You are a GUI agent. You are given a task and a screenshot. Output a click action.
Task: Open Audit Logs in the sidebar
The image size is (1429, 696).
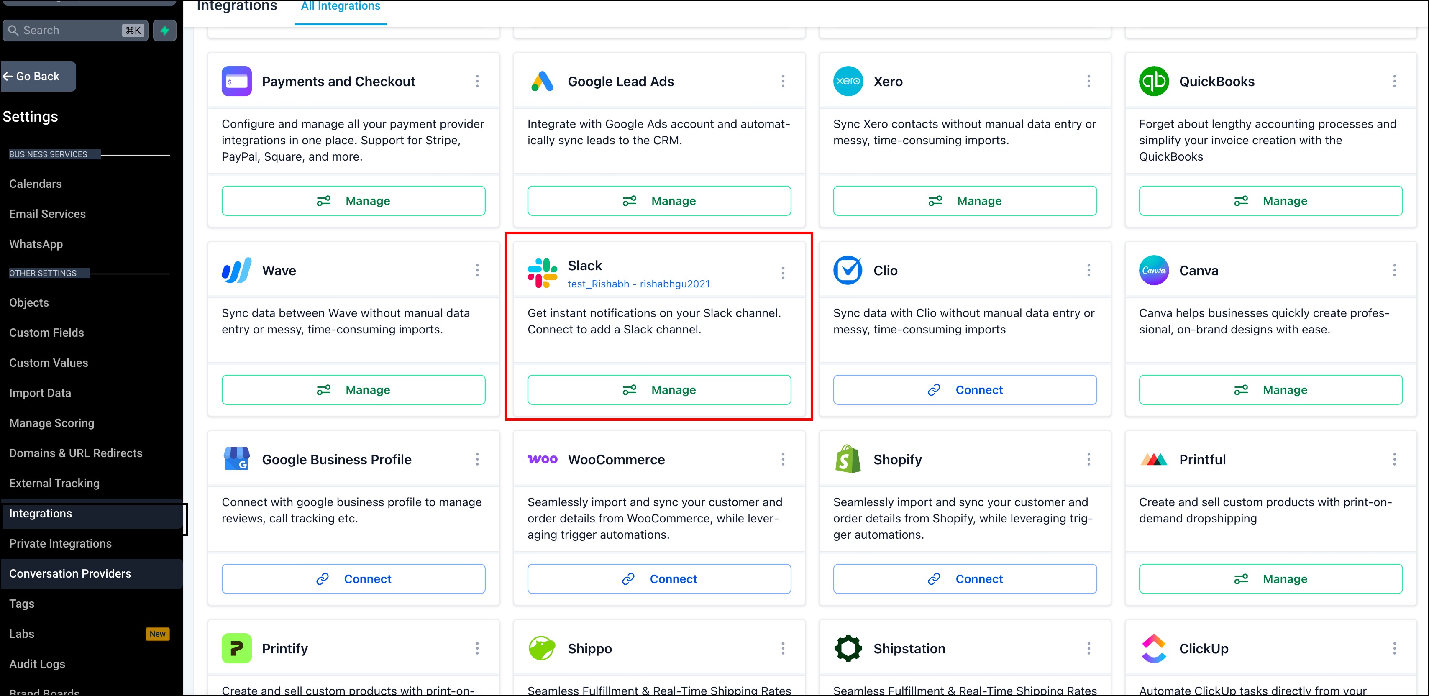(x=37, y=664)
